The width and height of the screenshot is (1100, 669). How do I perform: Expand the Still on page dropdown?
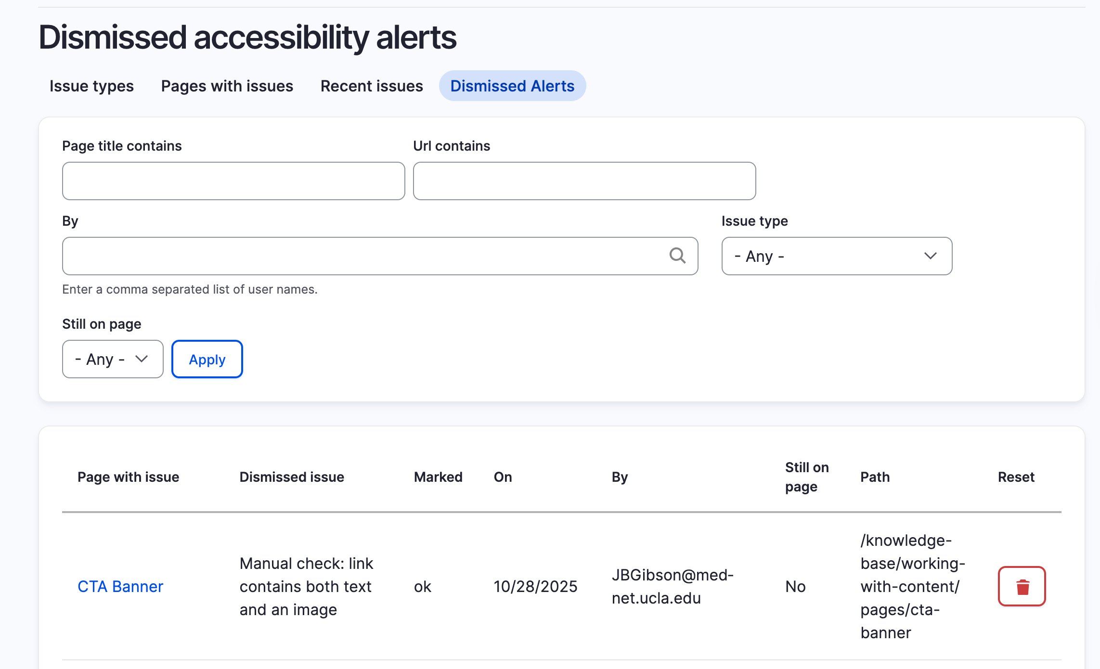112,359
